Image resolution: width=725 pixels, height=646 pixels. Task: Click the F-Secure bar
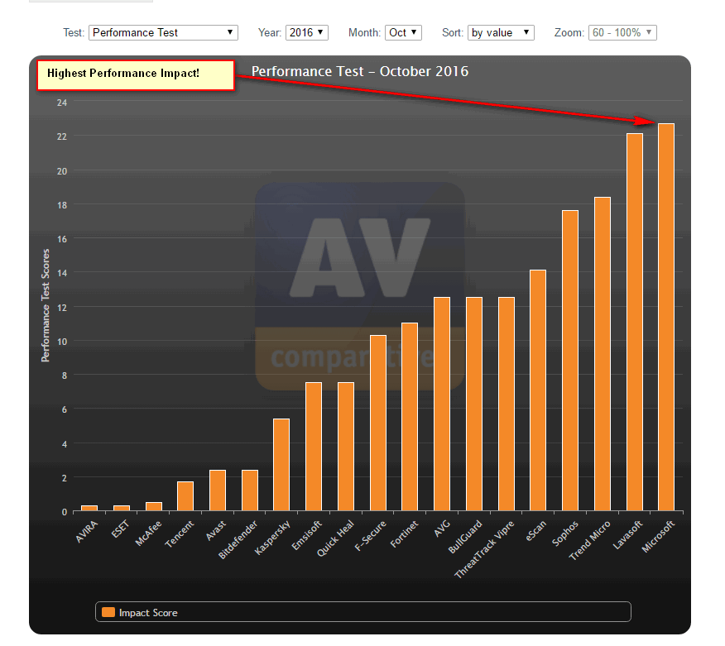(x=378, y=423)
